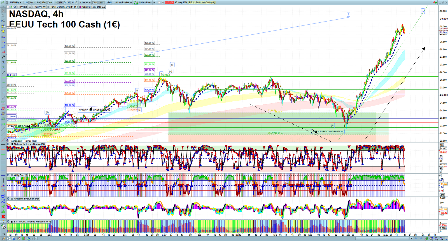The width and height of the screenshot is (448, 241).
Task: Open the 4 horas timeframe dropdown
Action: [x=85, y=2]
